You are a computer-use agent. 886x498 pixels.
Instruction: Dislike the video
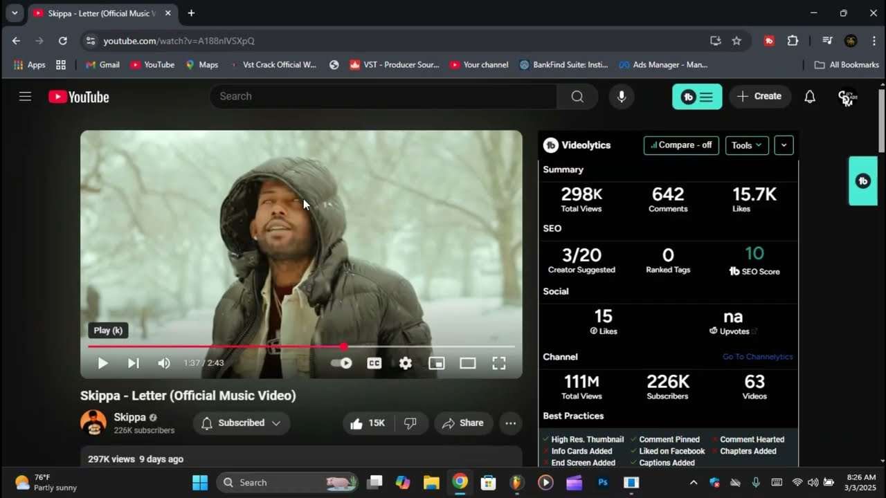pos(410,423)
